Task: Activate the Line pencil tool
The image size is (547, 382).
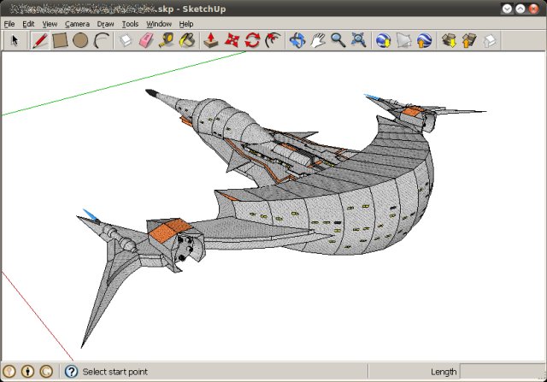Action: [40, 40]
